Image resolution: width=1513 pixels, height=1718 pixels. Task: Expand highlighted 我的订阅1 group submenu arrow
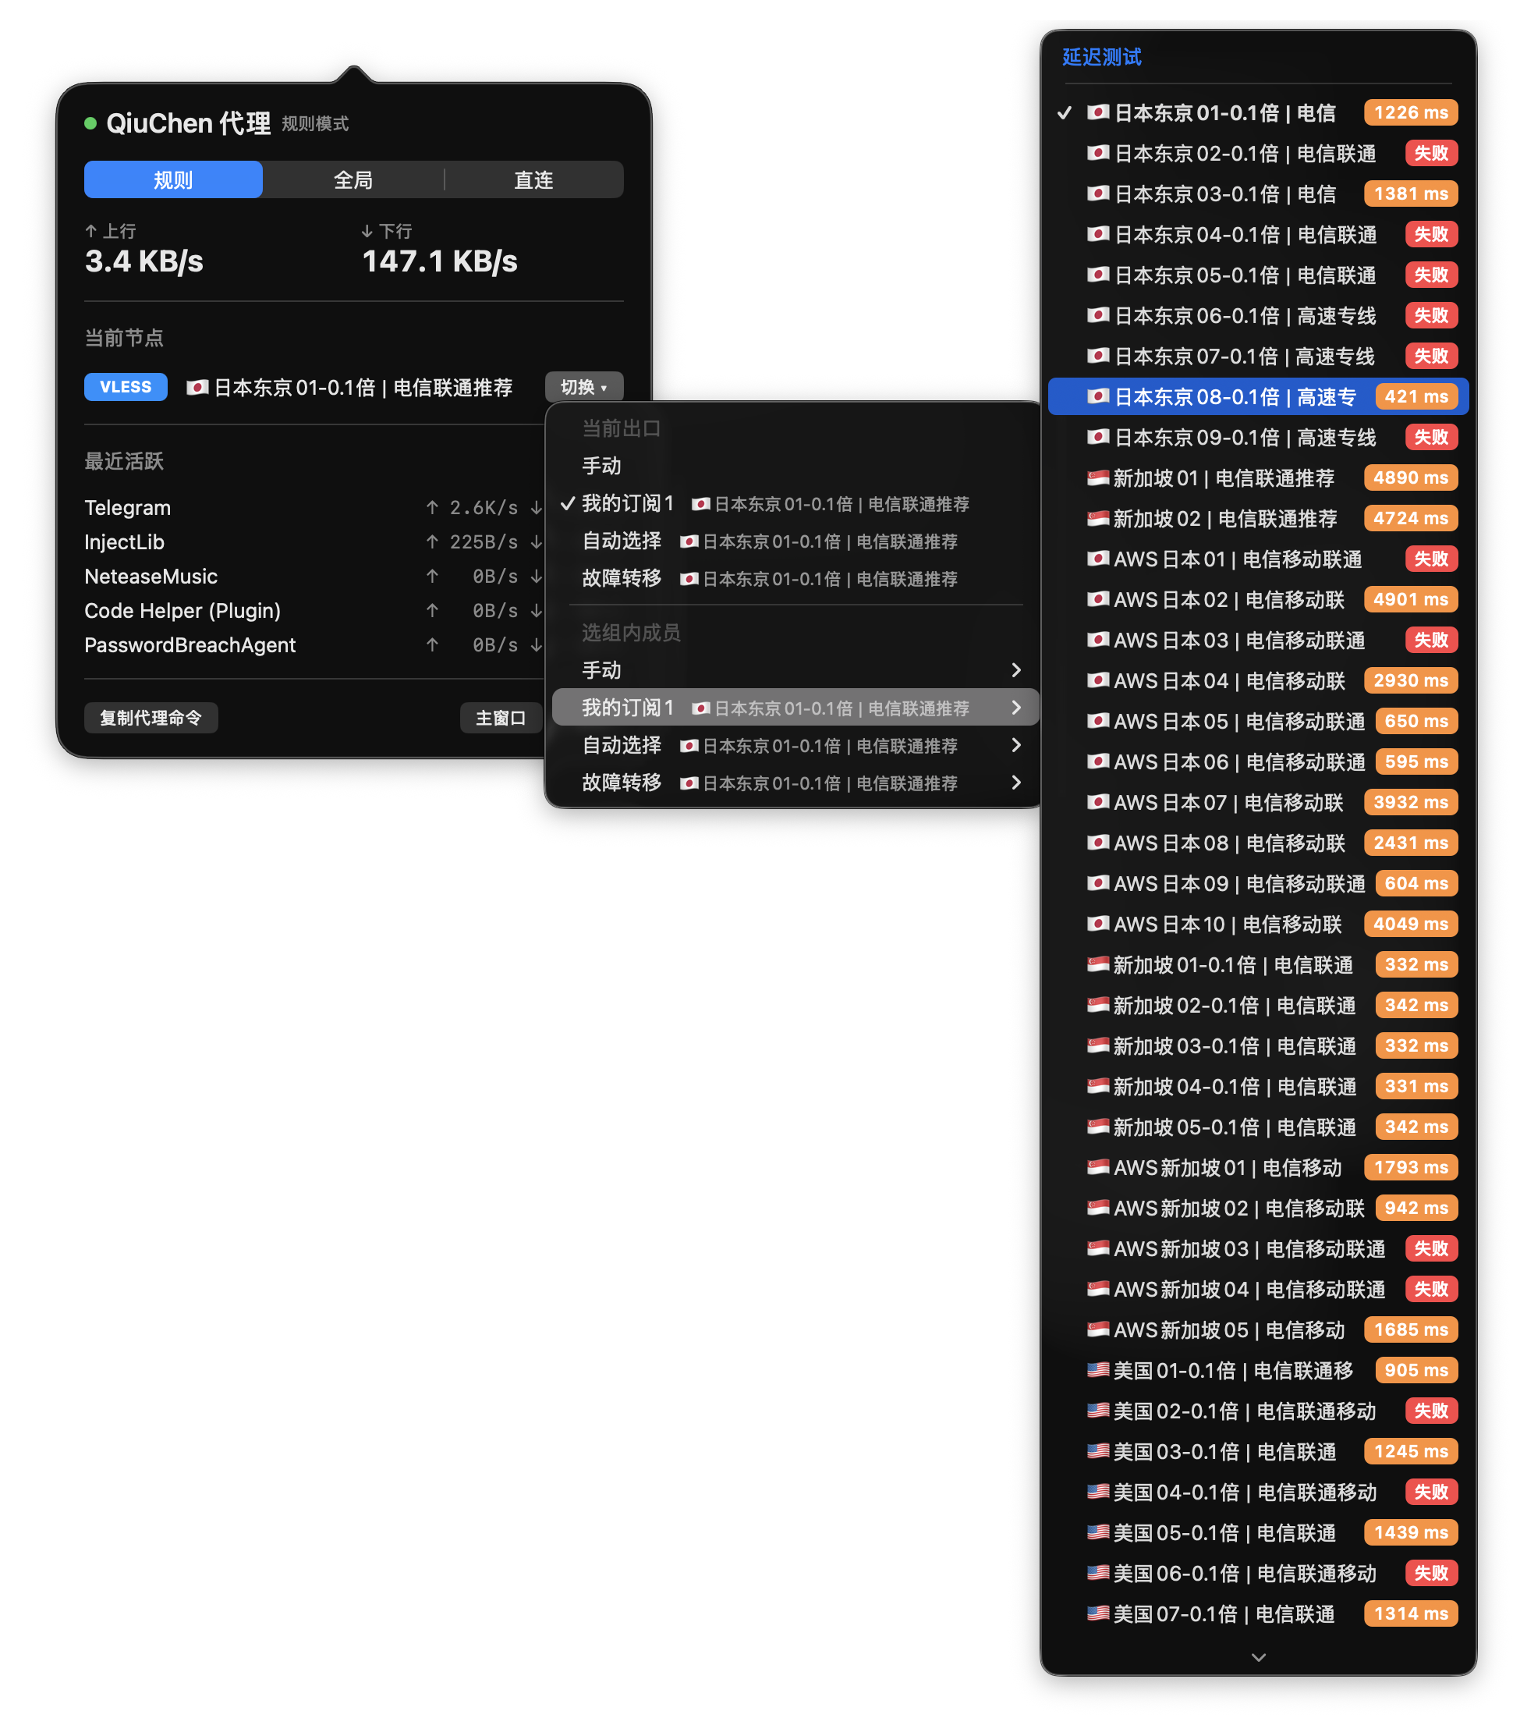click(x=1016, y=708)
